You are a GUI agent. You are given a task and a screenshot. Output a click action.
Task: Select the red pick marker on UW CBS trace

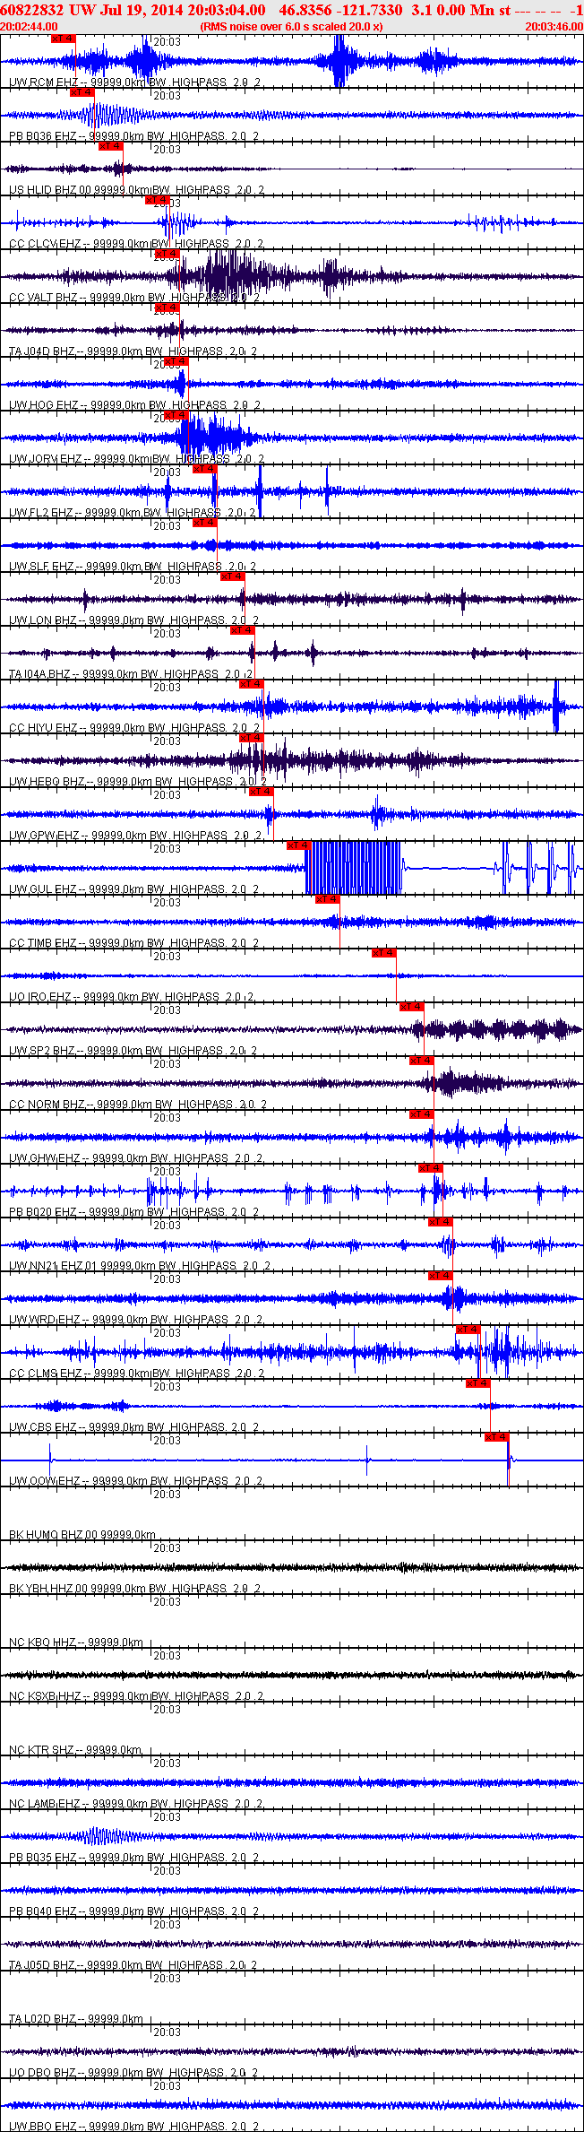478,1383
